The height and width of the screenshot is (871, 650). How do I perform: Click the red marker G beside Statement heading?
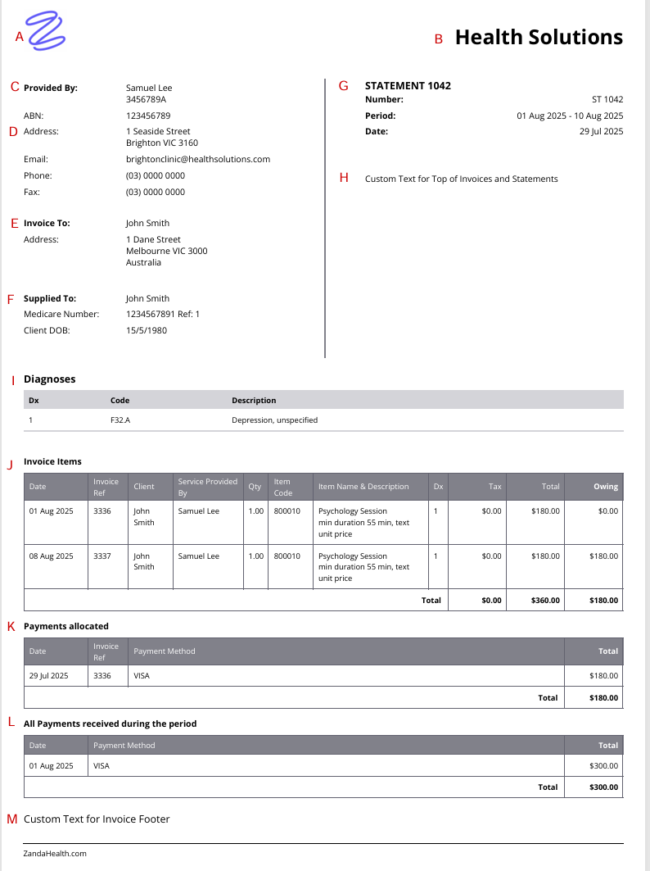click(343, 86)
